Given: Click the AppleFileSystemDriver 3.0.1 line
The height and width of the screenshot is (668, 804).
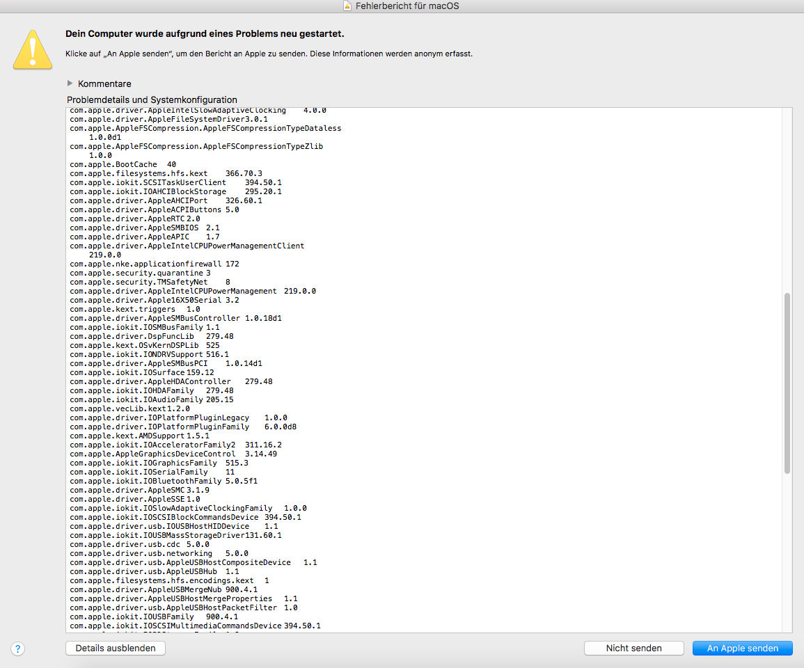Looking at the screenshot, I should 168,120.
